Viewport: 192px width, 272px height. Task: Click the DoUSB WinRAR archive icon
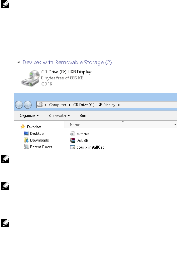tap(72, 140)
